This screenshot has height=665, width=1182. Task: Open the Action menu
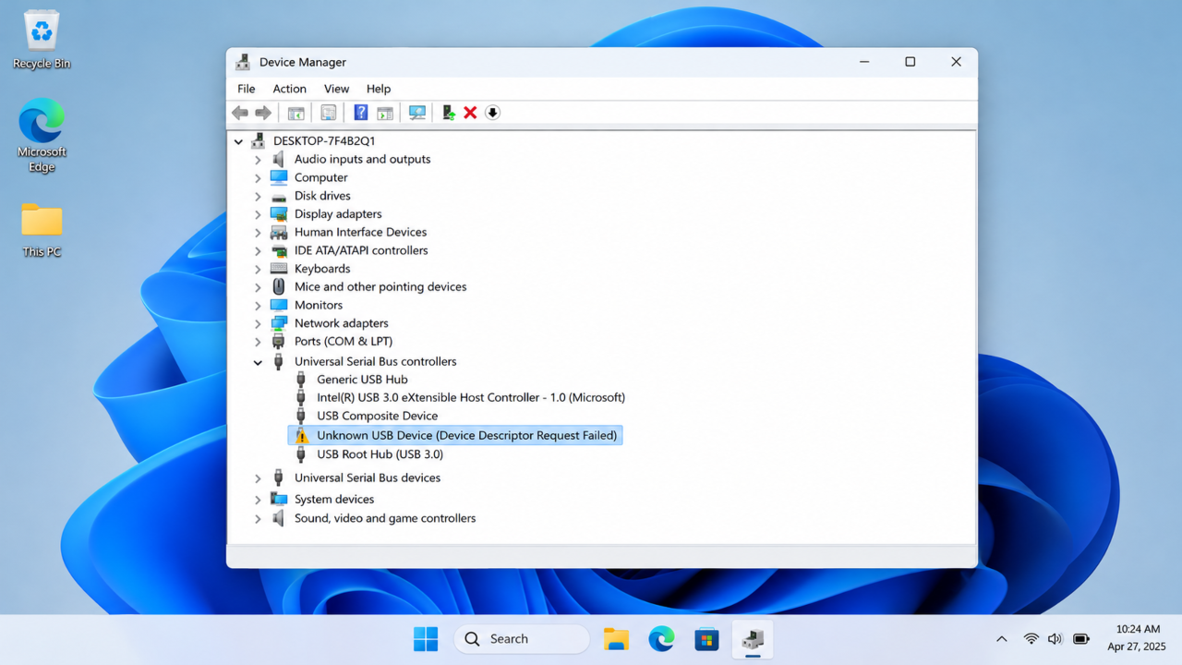coord(289,89)
